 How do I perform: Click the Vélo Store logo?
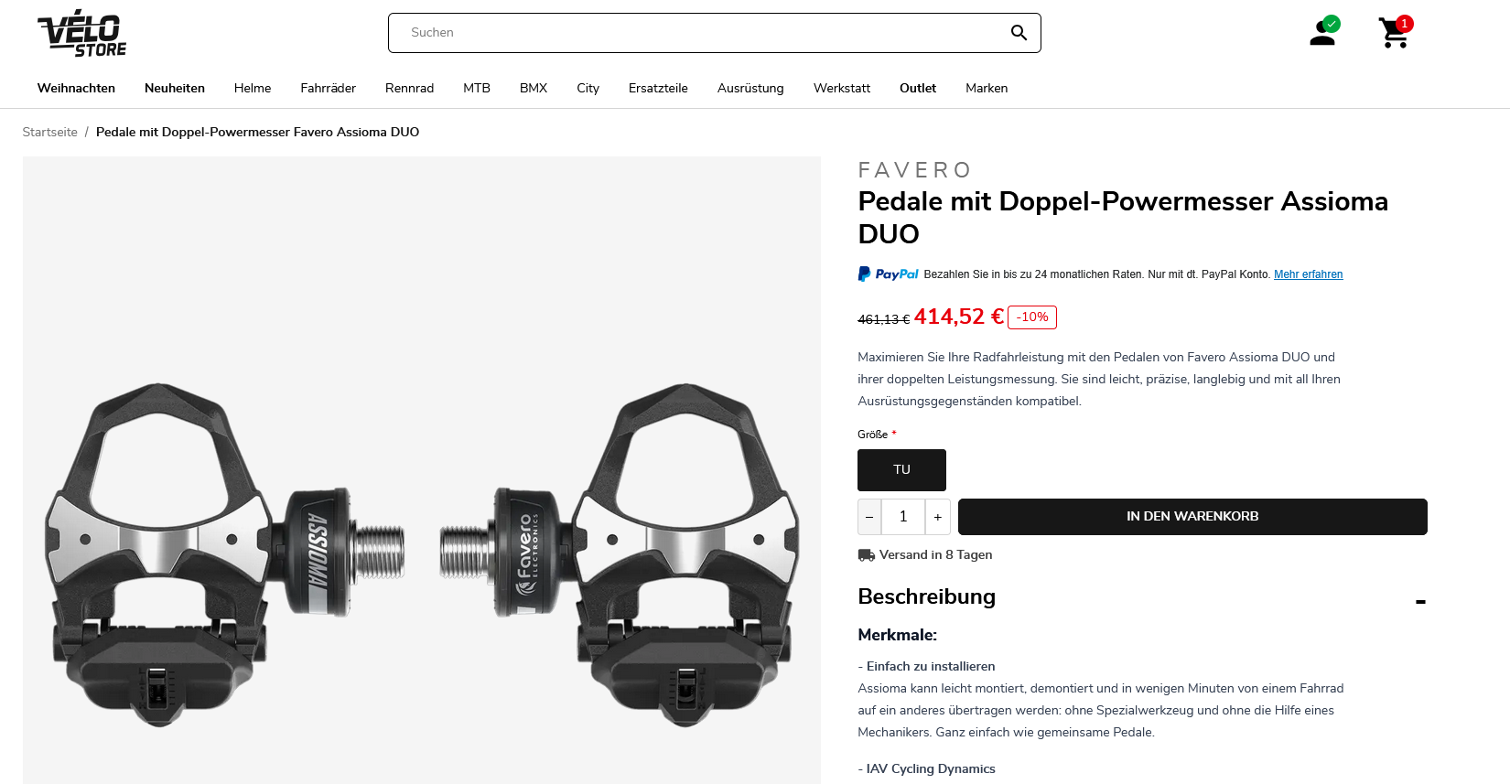[x=81, y=34]
